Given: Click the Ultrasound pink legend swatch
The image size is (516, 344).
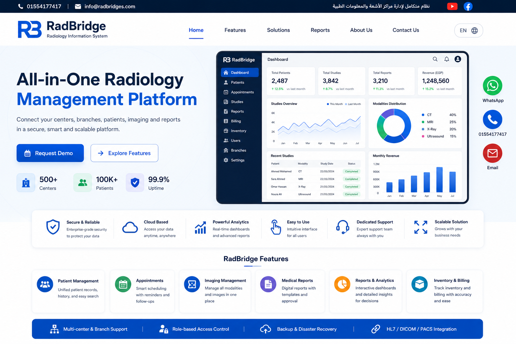Looking at the screenshot, I should point(423,136).
